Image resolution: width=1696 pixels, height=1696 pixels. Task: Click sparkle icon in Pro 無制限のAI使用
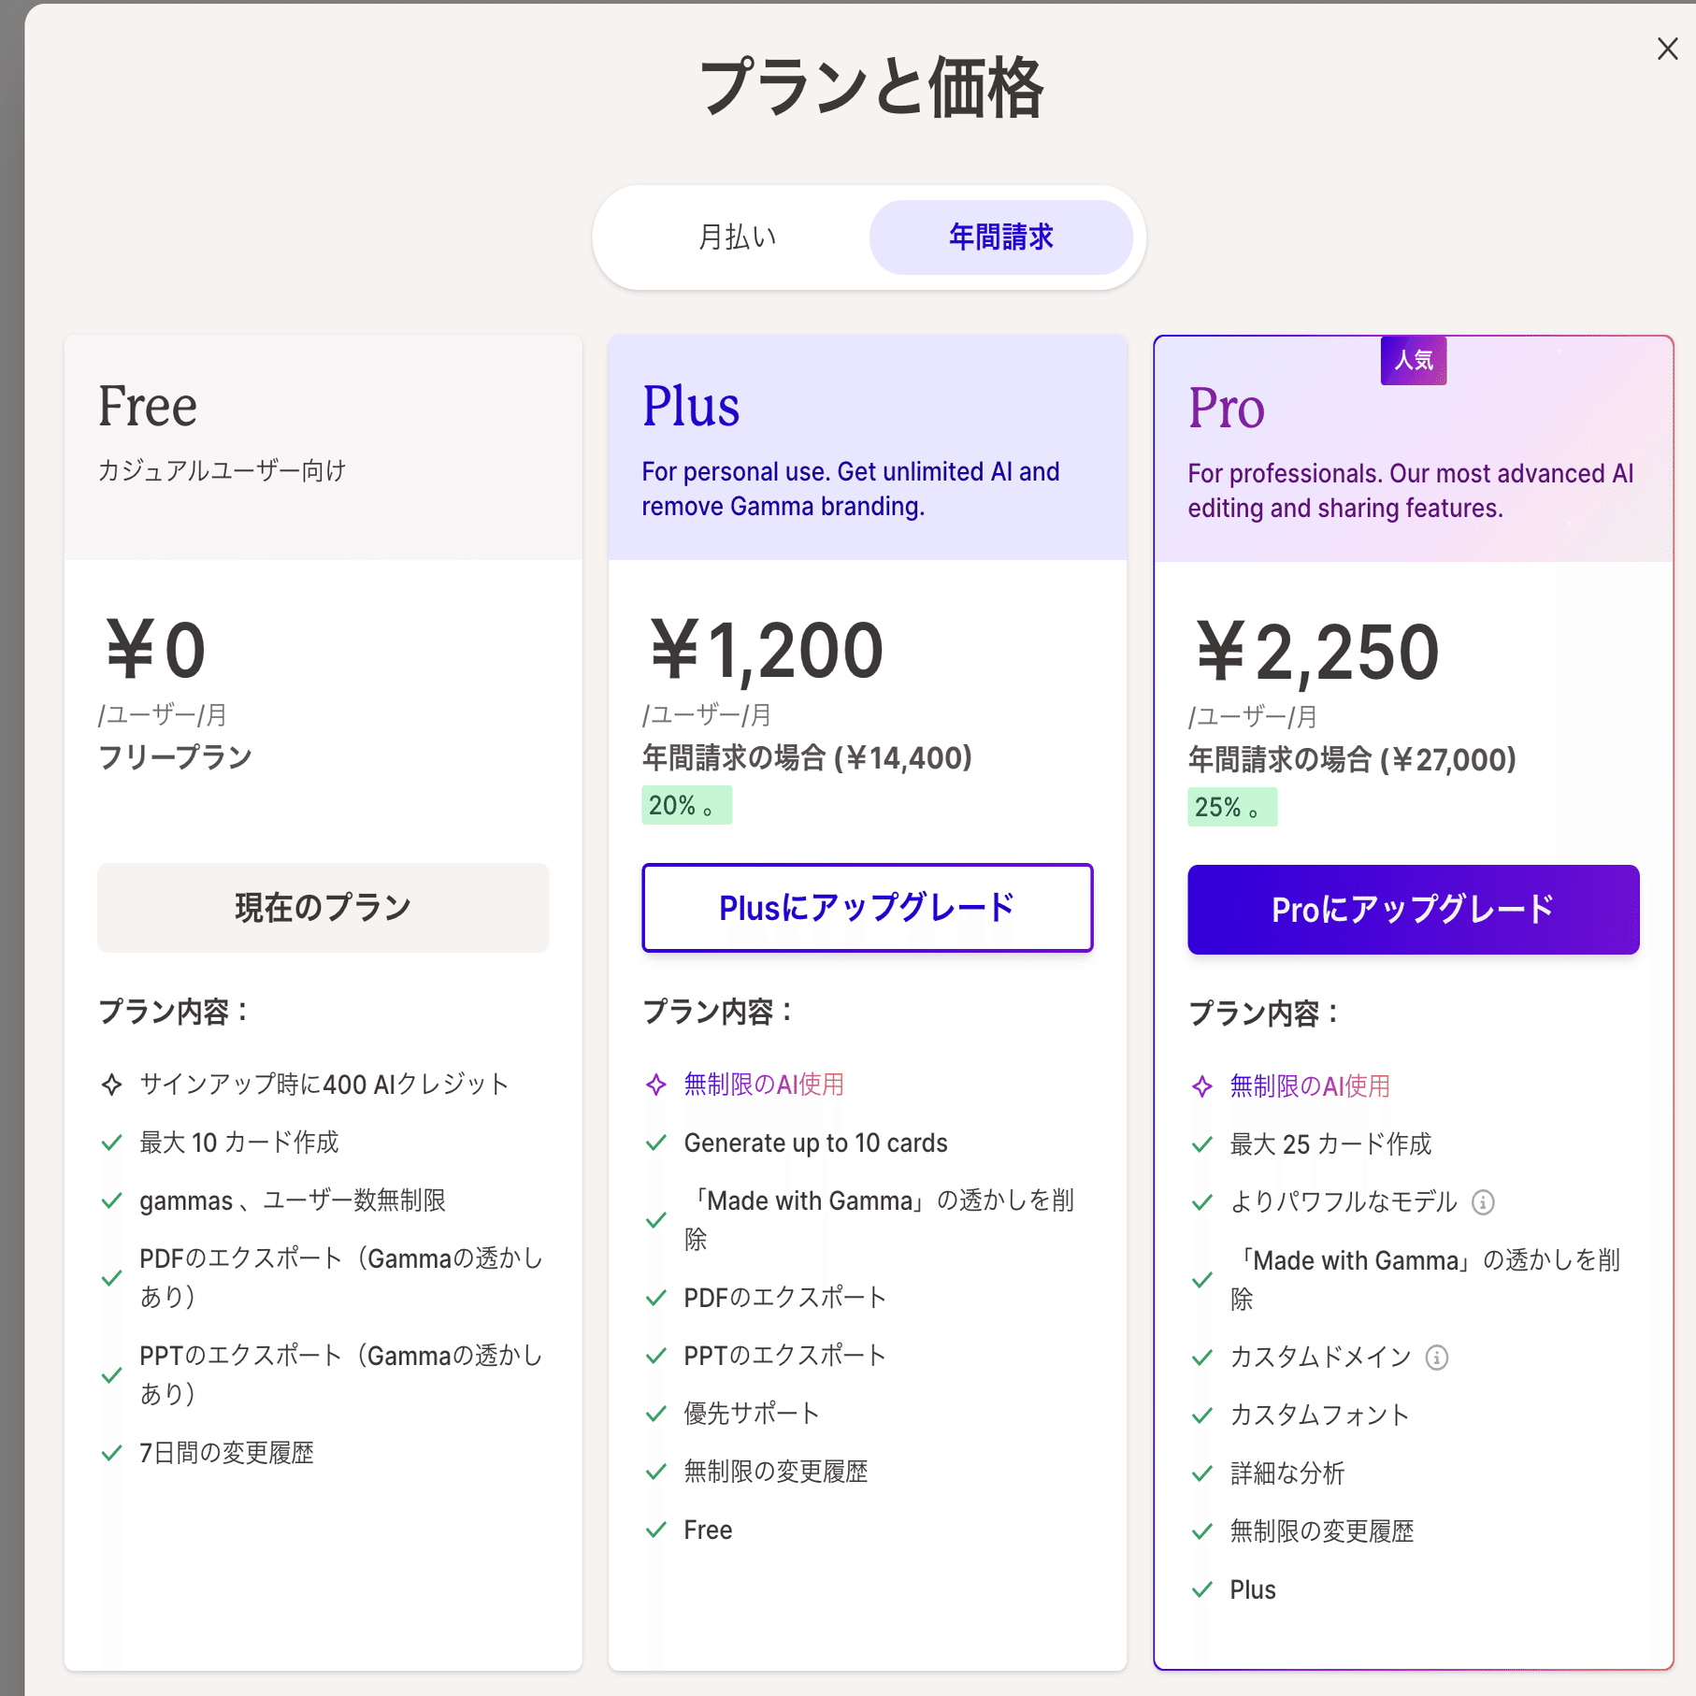(x=1202, y=1086)
